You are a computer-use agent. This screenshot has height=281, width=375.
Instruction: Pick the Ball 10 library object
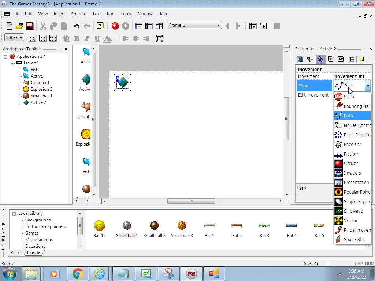coord(100,229)
